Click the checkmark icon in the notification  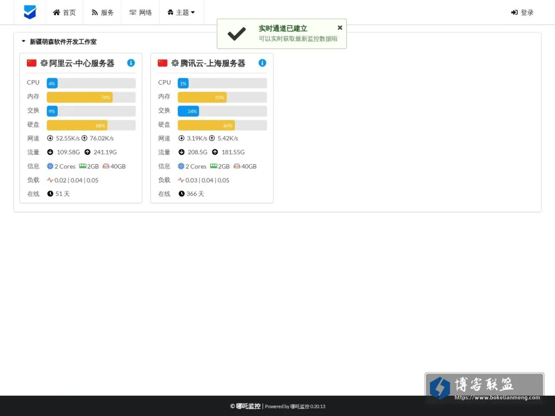pyautogui.click(x=237, y=34)
